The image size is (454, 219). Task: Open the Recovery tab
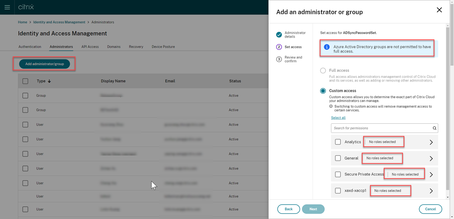pyautogui.click(x=136, y=47)
